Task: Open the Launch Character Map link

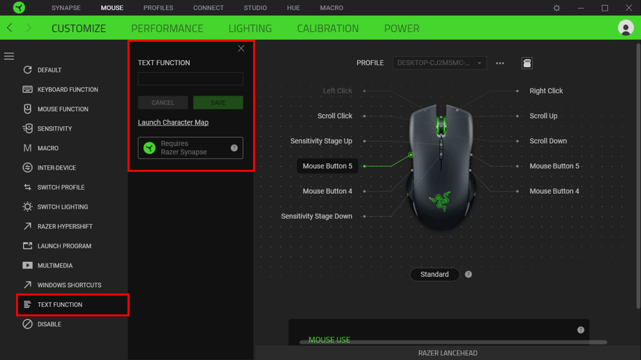Action: [173, 123]
